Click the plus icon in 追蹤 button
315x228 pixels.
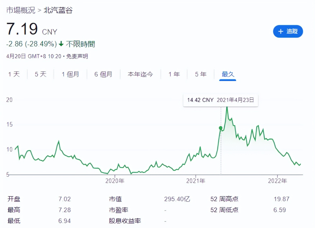point(281,31)
